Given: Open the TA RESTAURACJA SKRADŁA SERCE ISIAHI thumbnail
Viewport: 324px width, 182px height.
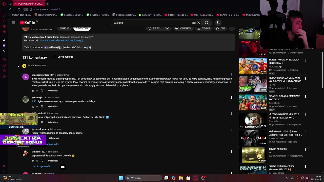Looking at the screenshot, I should pos(253,66).
